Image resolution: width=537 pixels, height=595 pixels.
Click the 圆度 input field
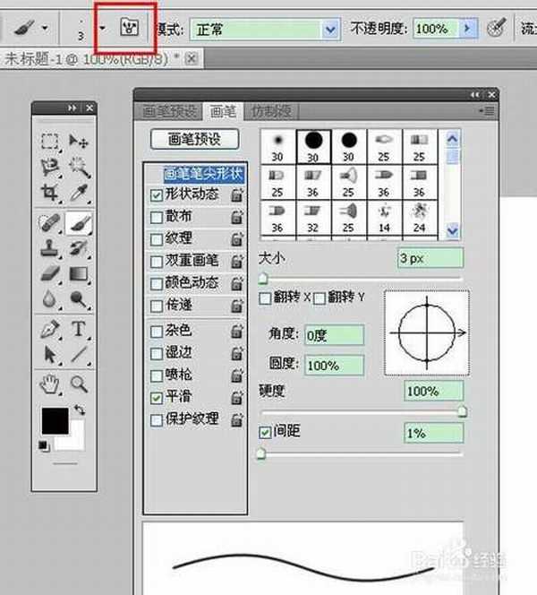pyautogui.click(x=334, y=366)
